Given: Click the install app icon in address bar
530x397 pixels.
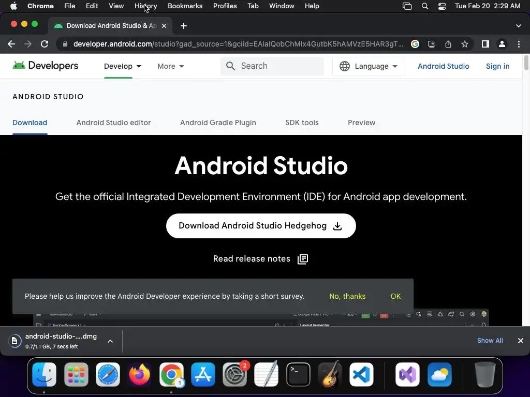Looking at the screenshot, I should click(432, 44).
